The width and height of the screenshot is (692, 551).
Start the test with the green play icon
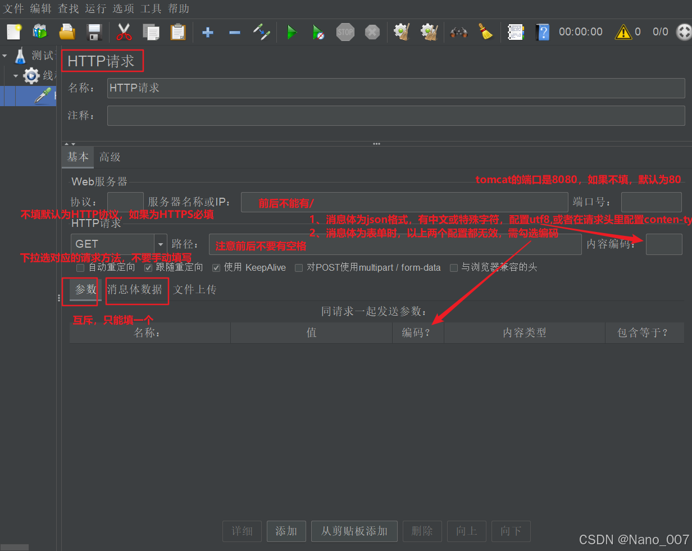(x=292, y=32)
